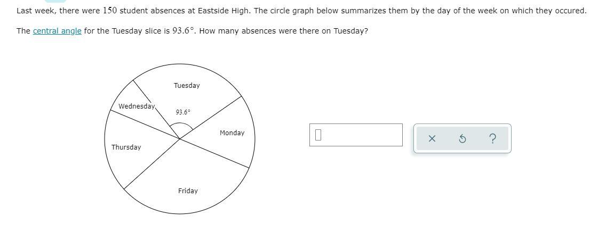The image size is (614, 231).
Task: Click the Thursday text label in the chart
Action: coord(126,147)
